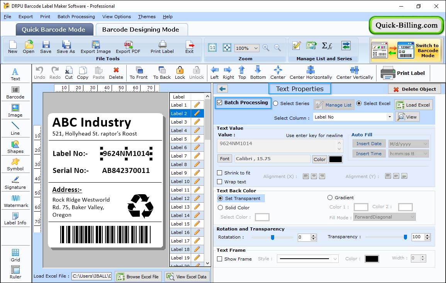Select the Barcode tool
Screen dimensions: 446x283
pos(15,93)
